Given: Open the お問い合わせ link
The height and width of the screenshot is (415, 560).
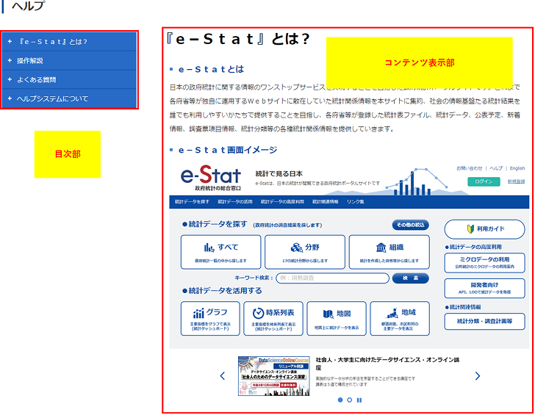Looking at the screenshot, I should [470, 168].
